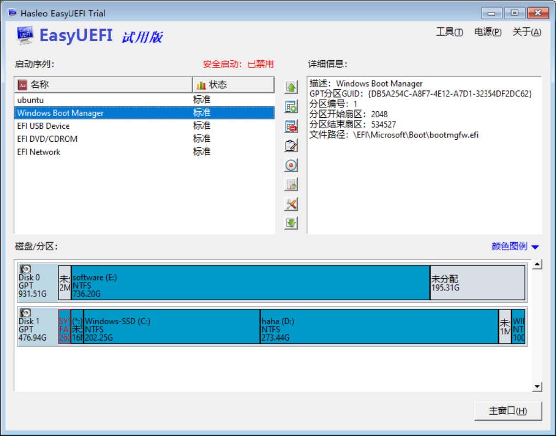This screenshot has height=436, width=556.
Task: Click the 标准 status of the ubuntu row
Action: (202, 100)
